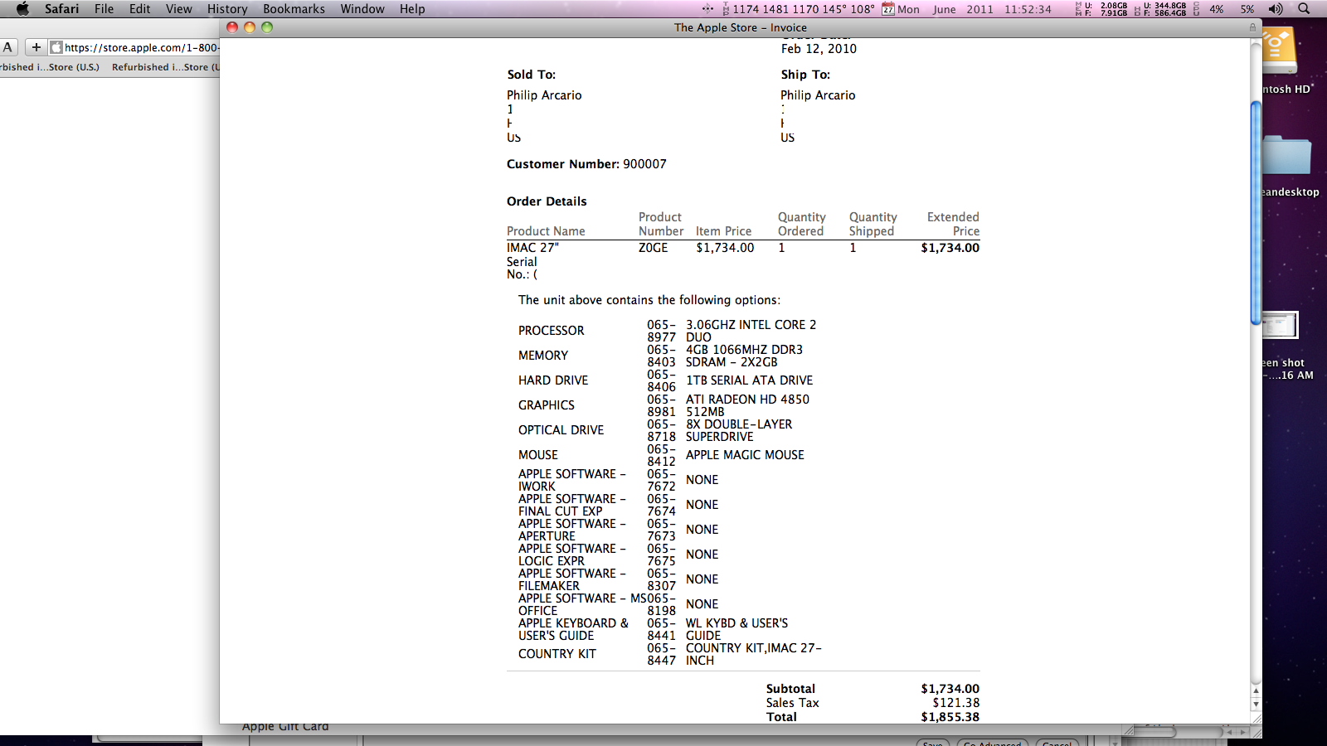Viewport: 1327px width, 746px height.
Task: Click the volume icon in the menu bar
Action: [x=1276, y=9]
